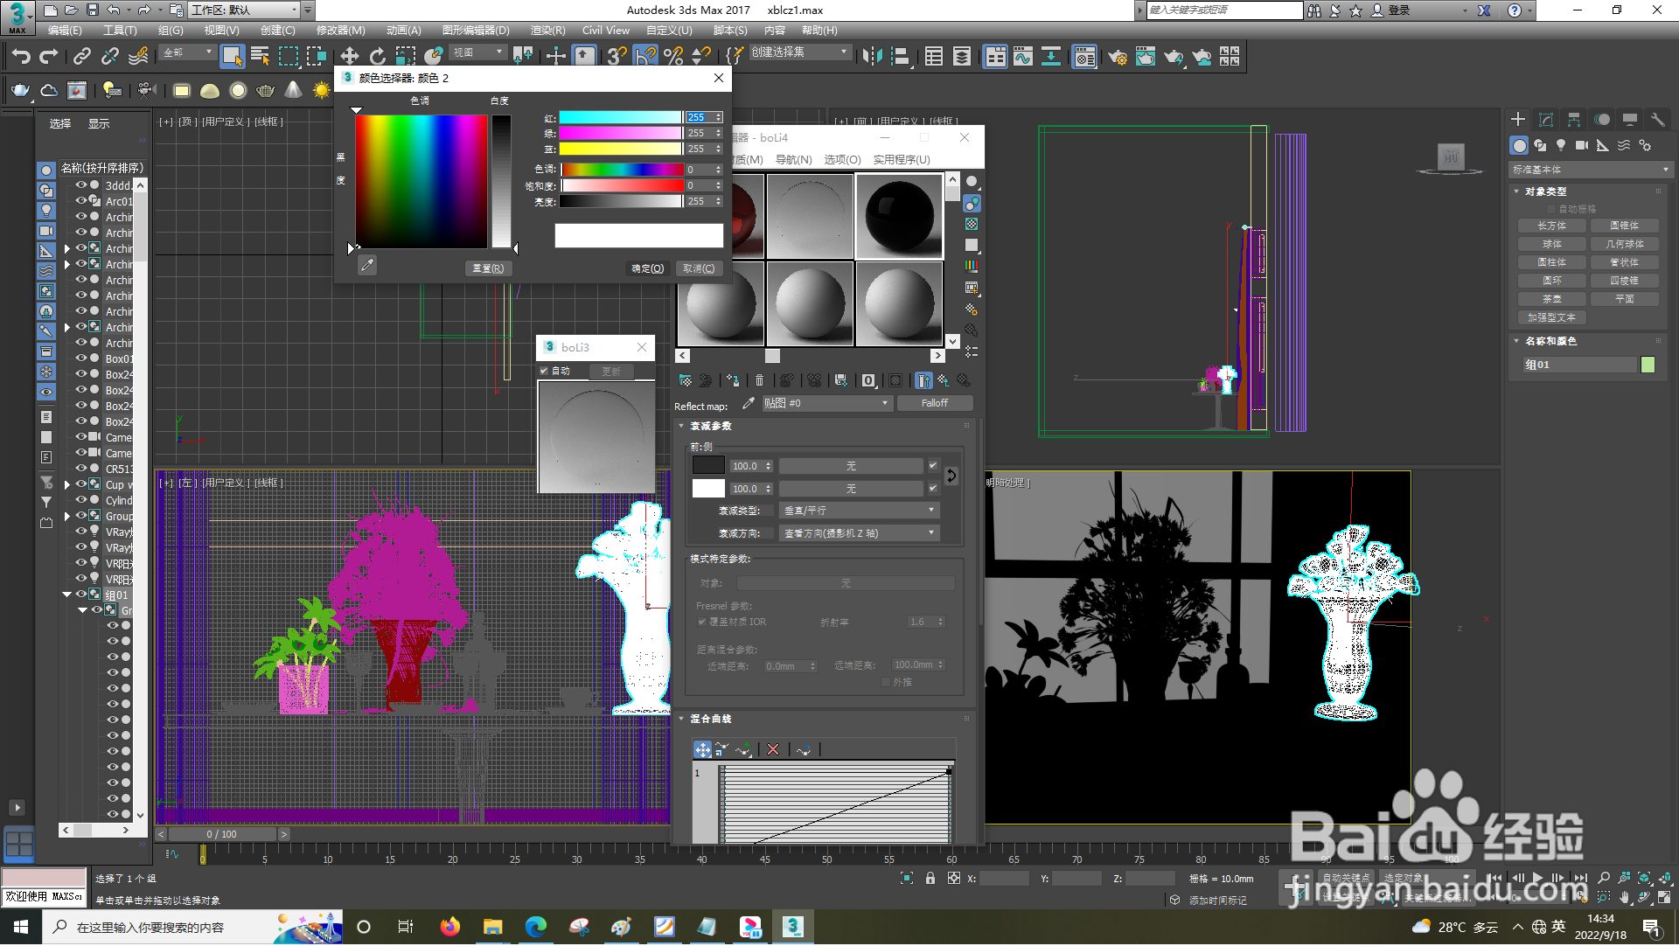Viewport: 1679px width, 946px height.
Task: Toggle visibility eye of Box01 object
Action: [x=81, y=358]
